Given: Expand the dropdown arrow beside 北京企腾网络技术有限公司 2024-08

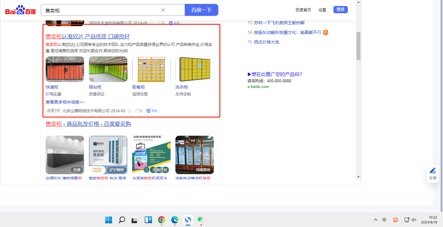Looking at the screenshot, I should 130,111.
